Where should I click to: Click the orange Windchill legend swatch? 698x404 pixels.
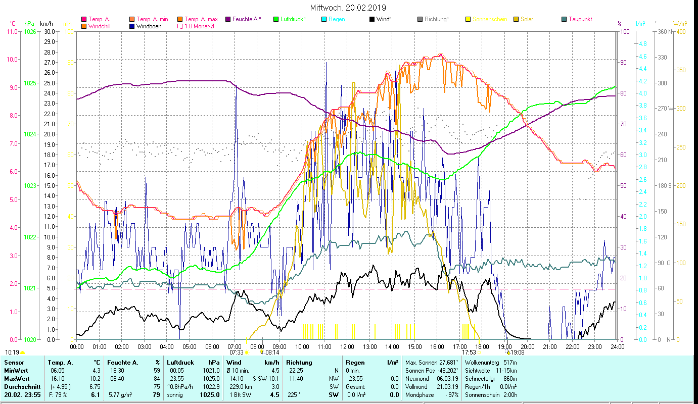84,26
